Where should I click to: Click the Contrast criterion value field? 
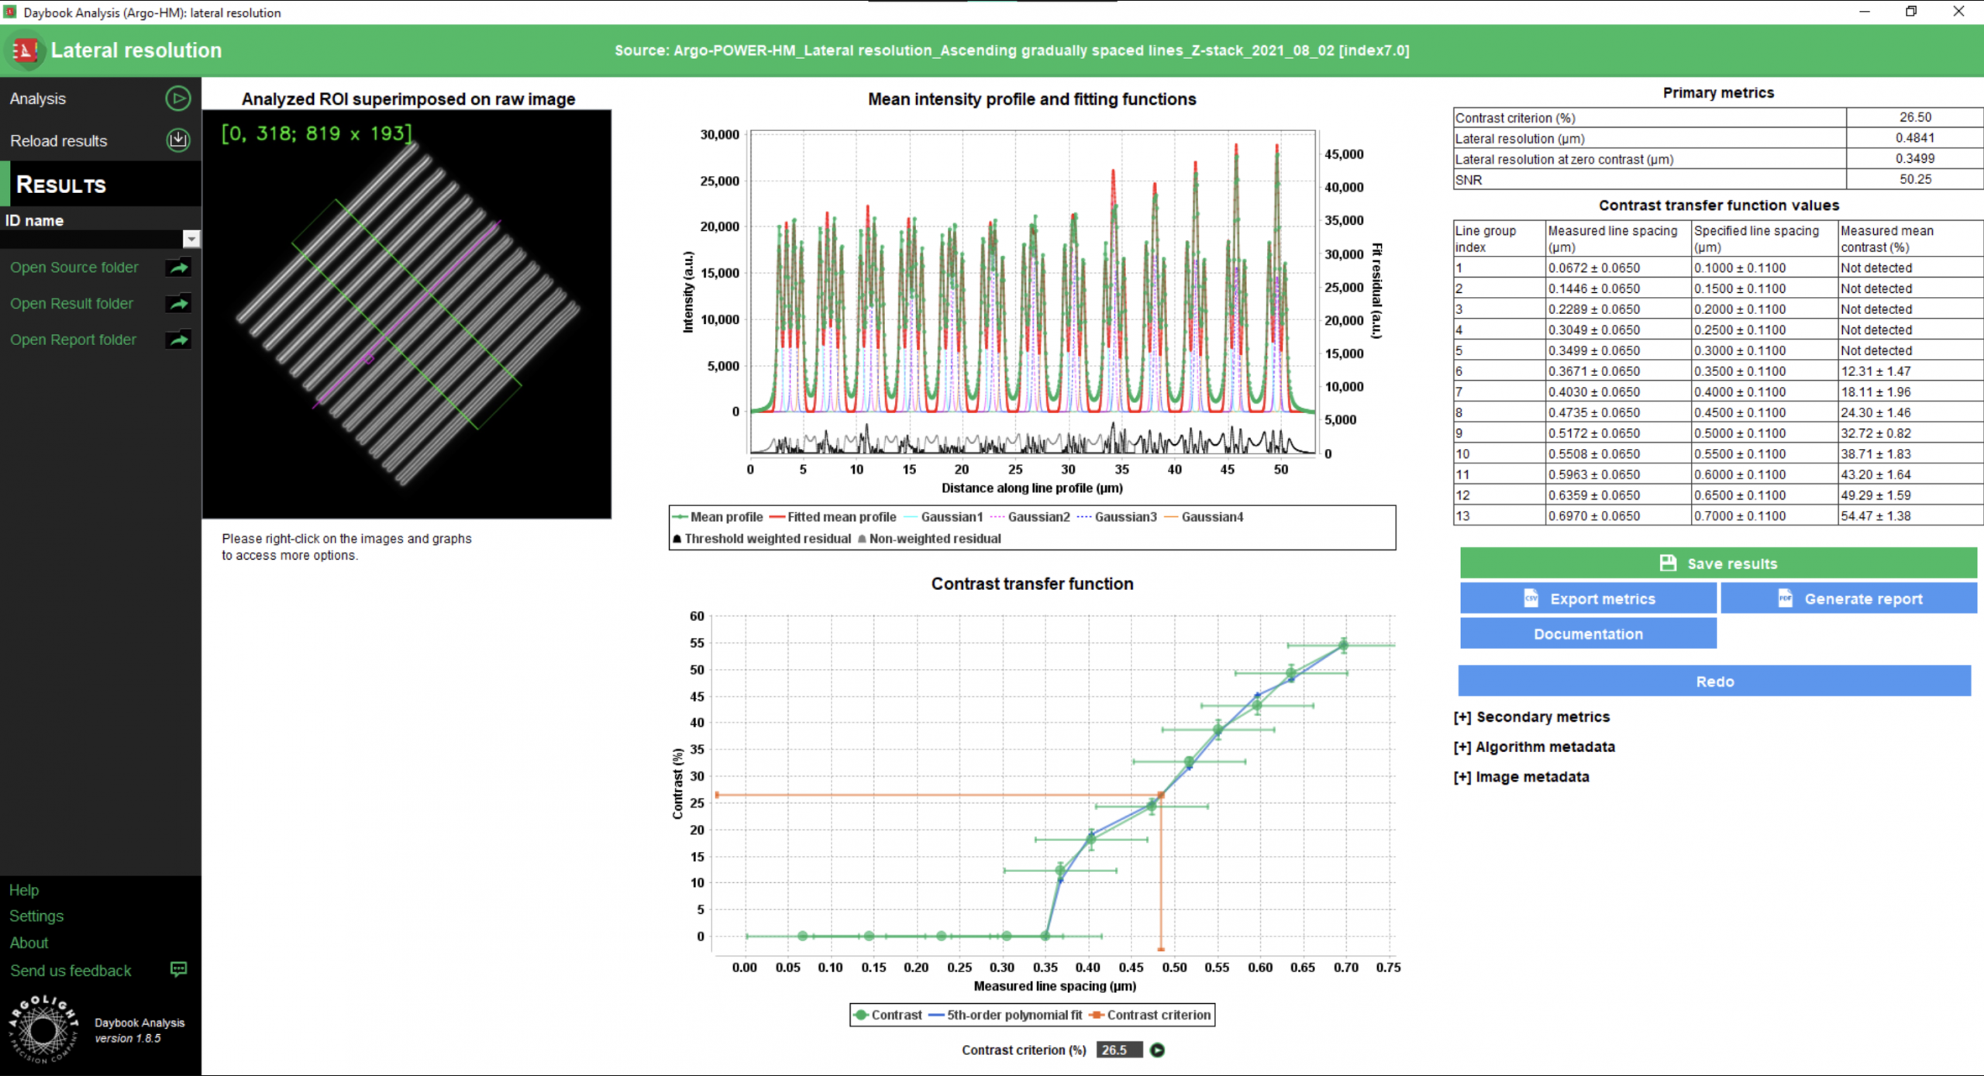point(1118,1050)
